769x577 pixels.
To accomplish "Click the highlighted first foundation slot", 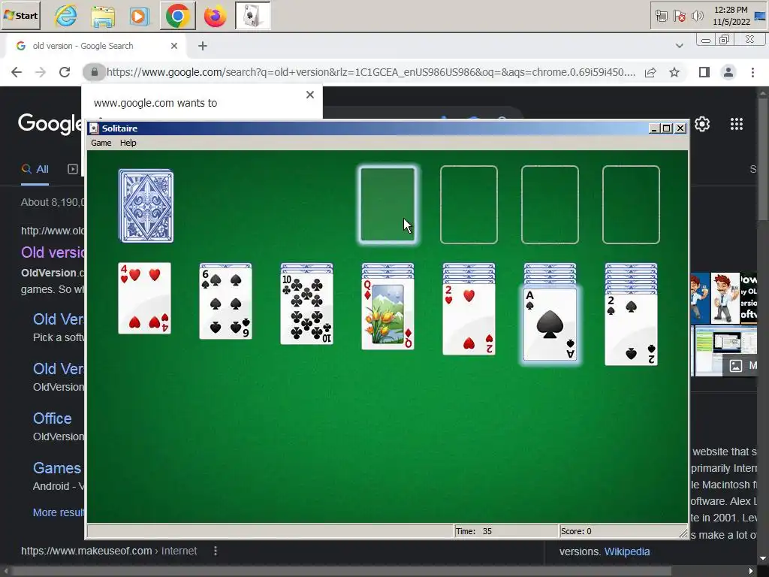I will [388, 204].
